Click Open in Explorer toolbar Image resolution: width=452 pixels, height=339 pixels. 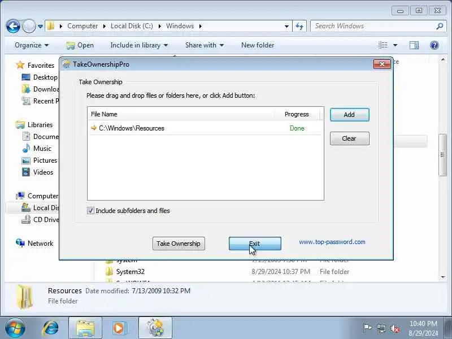[80, 45]
